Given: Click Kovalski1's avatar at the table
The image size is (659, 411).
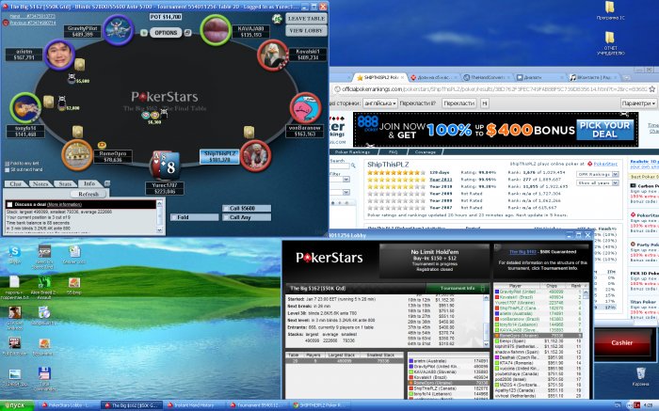Looking at the screenshot, I should point(273,55).
